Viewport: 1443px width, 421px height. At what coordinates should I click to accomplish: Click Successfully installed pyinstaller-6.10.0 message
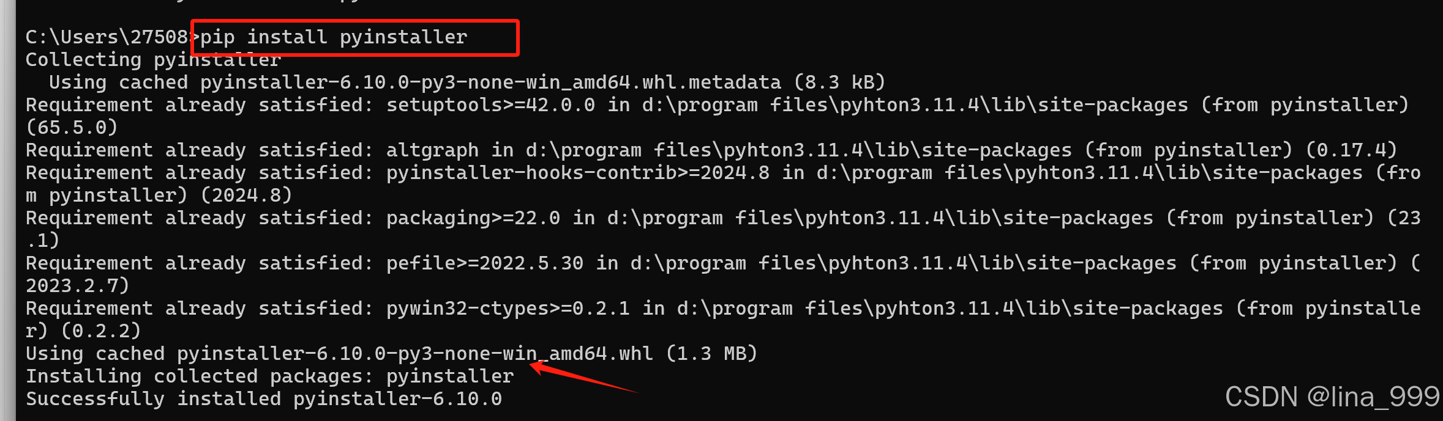[264, 399]
